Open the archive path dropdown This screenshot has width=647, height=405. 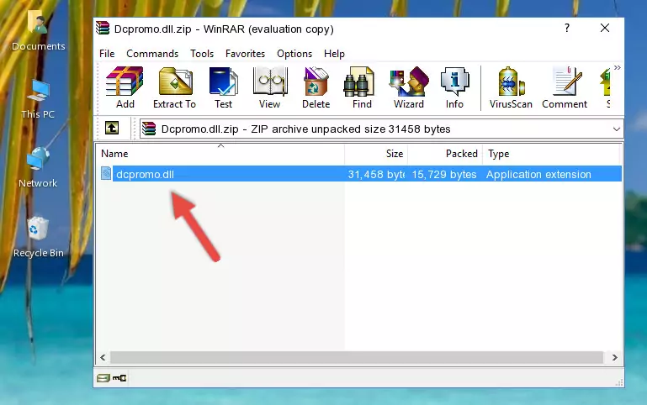(x=616, y=129)
